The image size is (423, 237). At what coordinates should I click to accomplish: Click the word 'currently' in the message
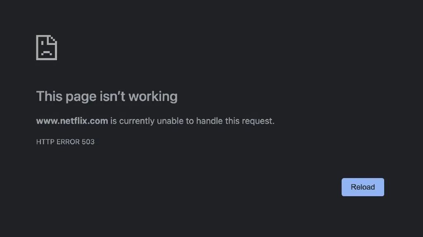137,121
